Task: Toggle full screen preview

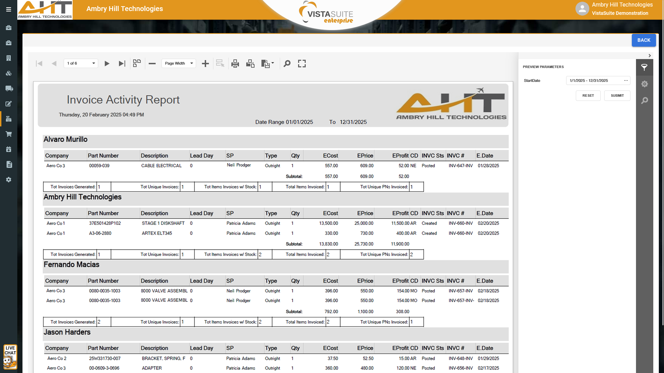Action: coord(302,64)
